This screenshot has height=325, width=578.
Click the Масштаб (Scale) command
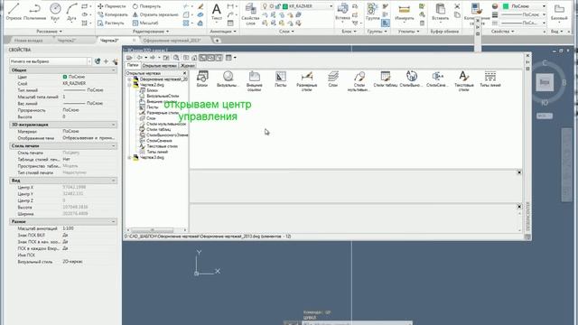click(x=145, y=23)
